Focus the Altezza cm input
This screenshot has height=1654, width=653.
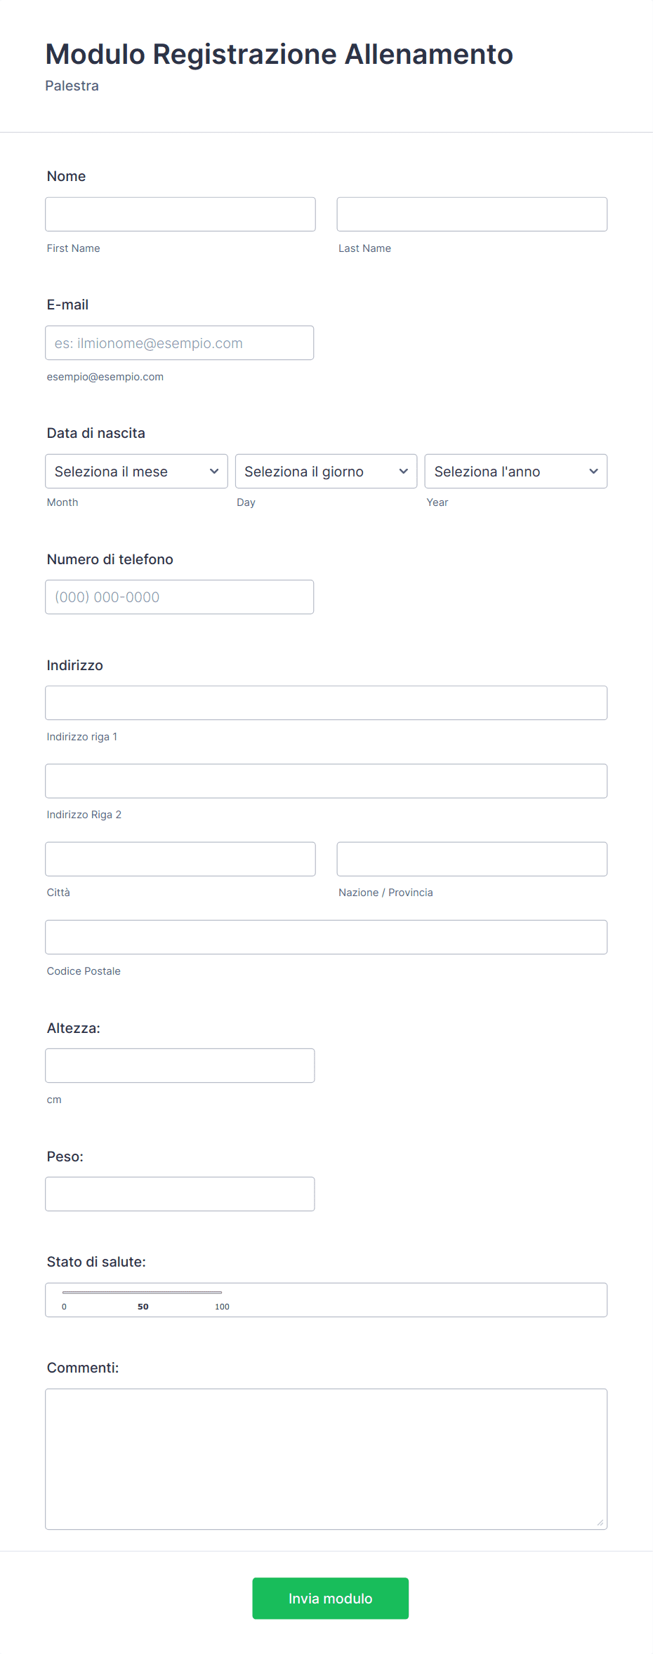coord(180,1066)
